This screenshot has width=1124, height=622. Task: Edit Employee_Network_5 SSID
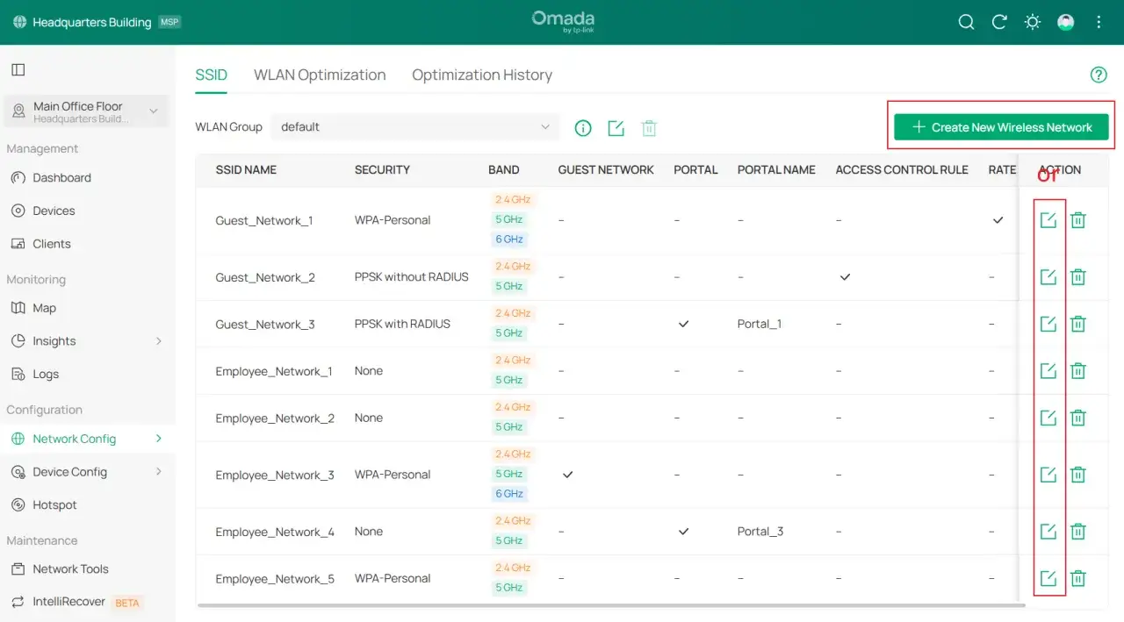(x=1048, y=578)
